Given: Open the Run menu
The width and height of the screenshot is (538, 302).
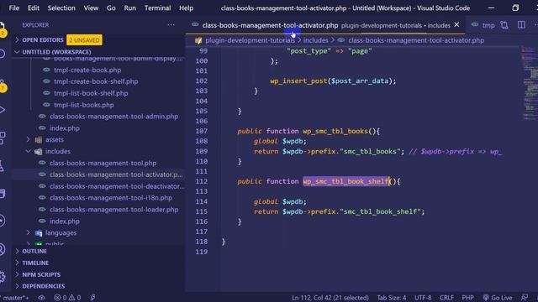Looking at the screenshot, I should point(129,8).
